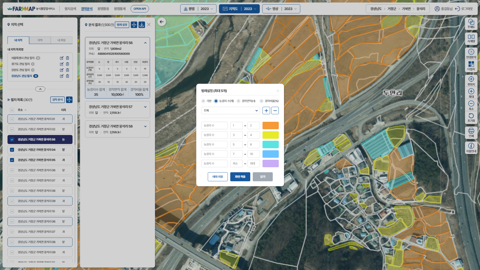480x270 pixels.
Task: Print the map with 인쇄 icon
Action: pyautogui.click(x=471, y=132)
